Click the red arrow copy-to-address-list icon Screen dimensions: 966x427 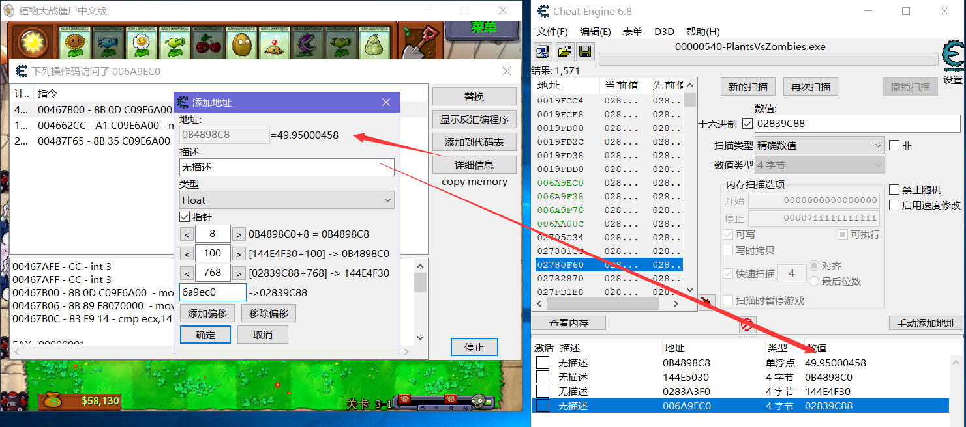click(705, 301)
